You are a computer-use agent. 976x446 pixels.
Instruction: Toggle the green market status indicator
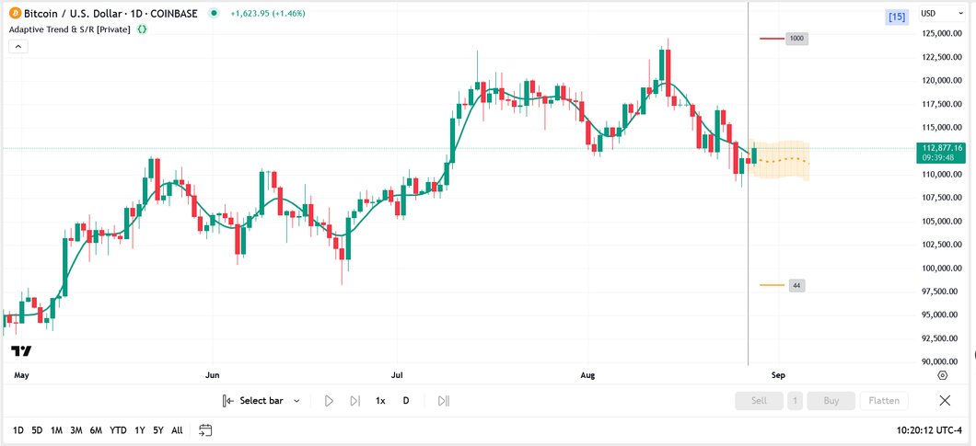pyautogui.click(x=215, y=14)
